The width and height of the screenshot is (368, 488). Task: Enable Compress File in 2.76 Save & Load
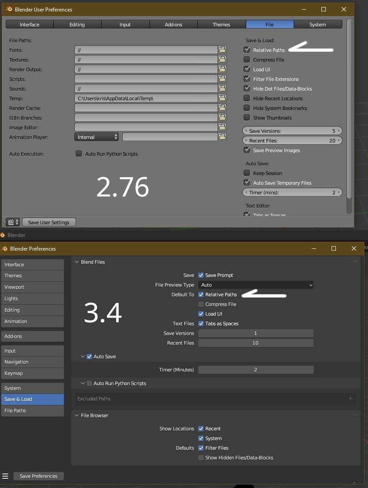pos(247,59)
